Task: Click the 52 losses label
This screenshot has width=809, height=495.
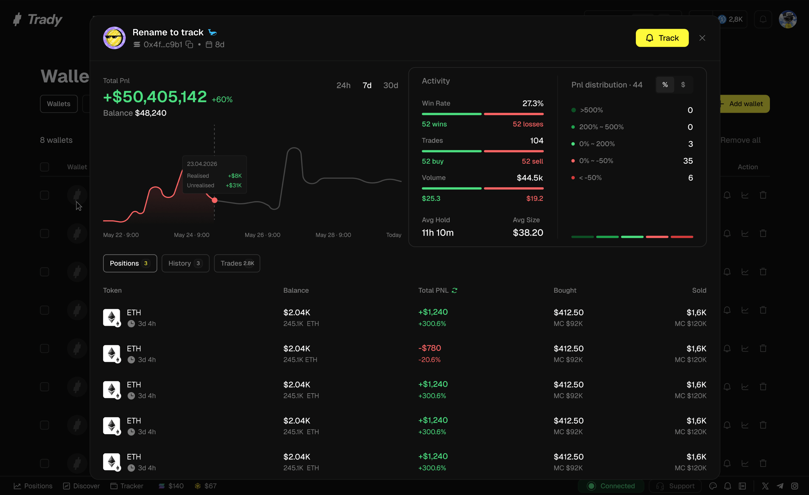Action: point(528,124)
